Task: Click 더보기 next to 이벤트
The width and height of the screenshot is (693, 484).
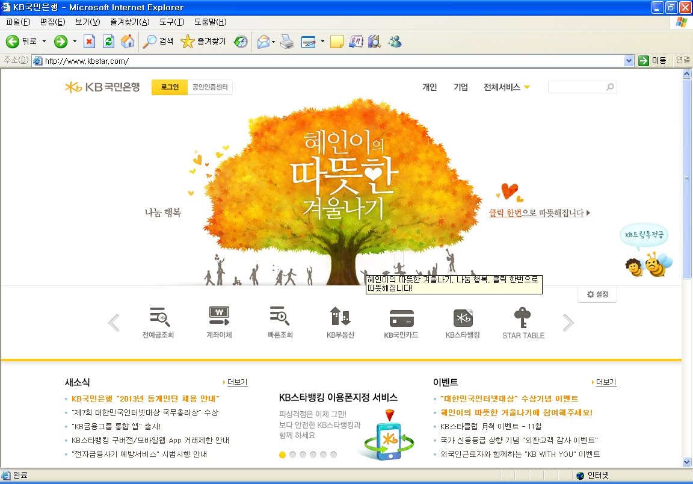Action: (x=606, y=382)
